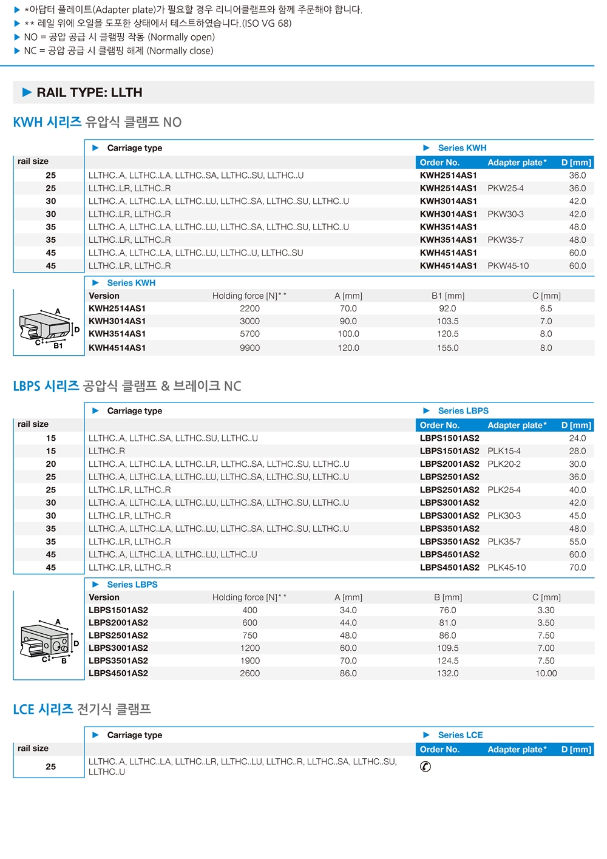Click B value 109.5
The image size is (607, 859).
tap(448, 648)
